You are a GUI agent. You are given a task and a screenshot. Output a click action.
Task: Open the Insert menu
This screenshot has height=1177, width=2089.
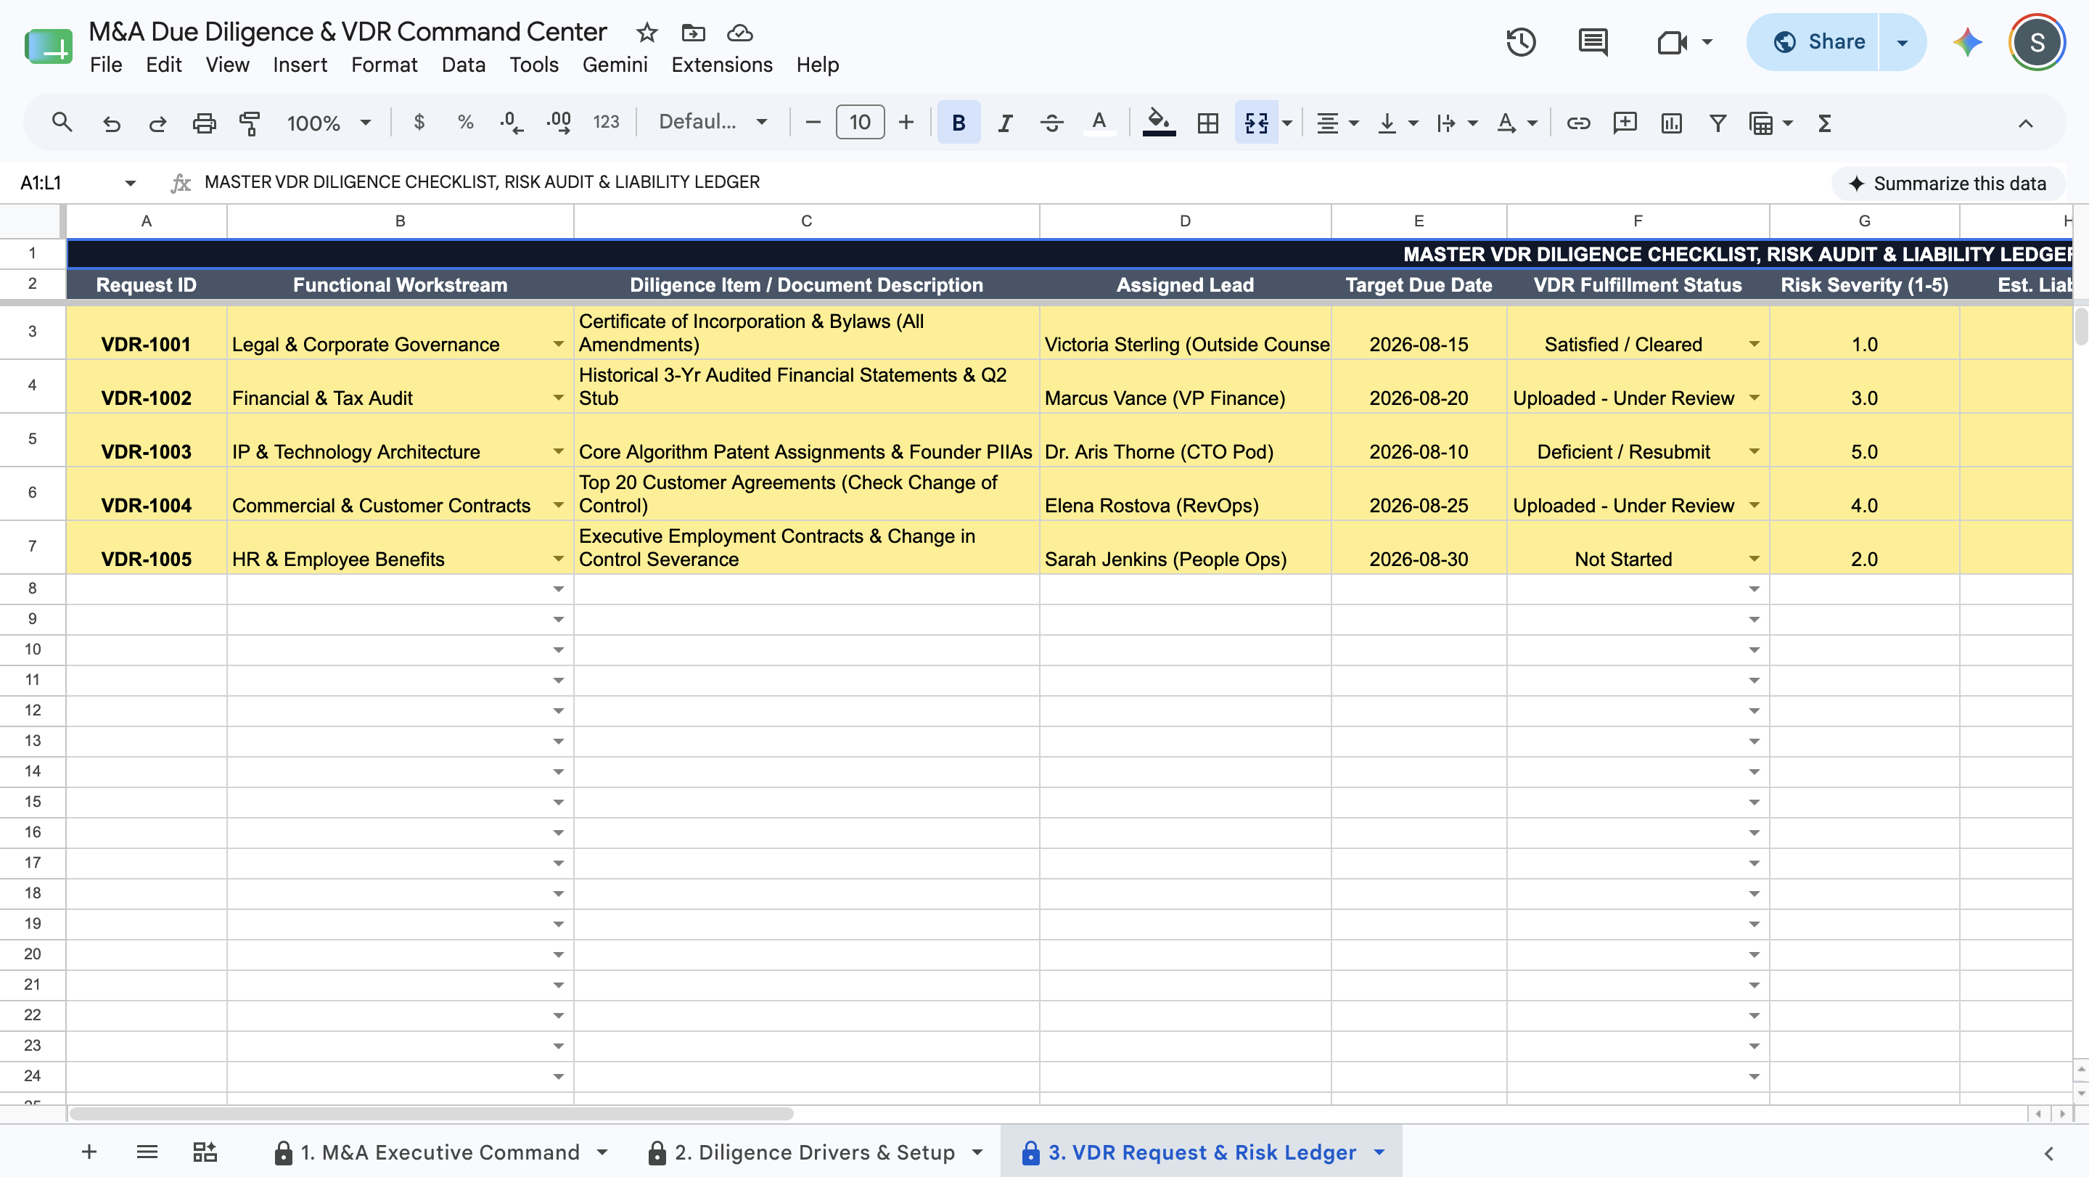pyautogui.click(x=299, y=65)
